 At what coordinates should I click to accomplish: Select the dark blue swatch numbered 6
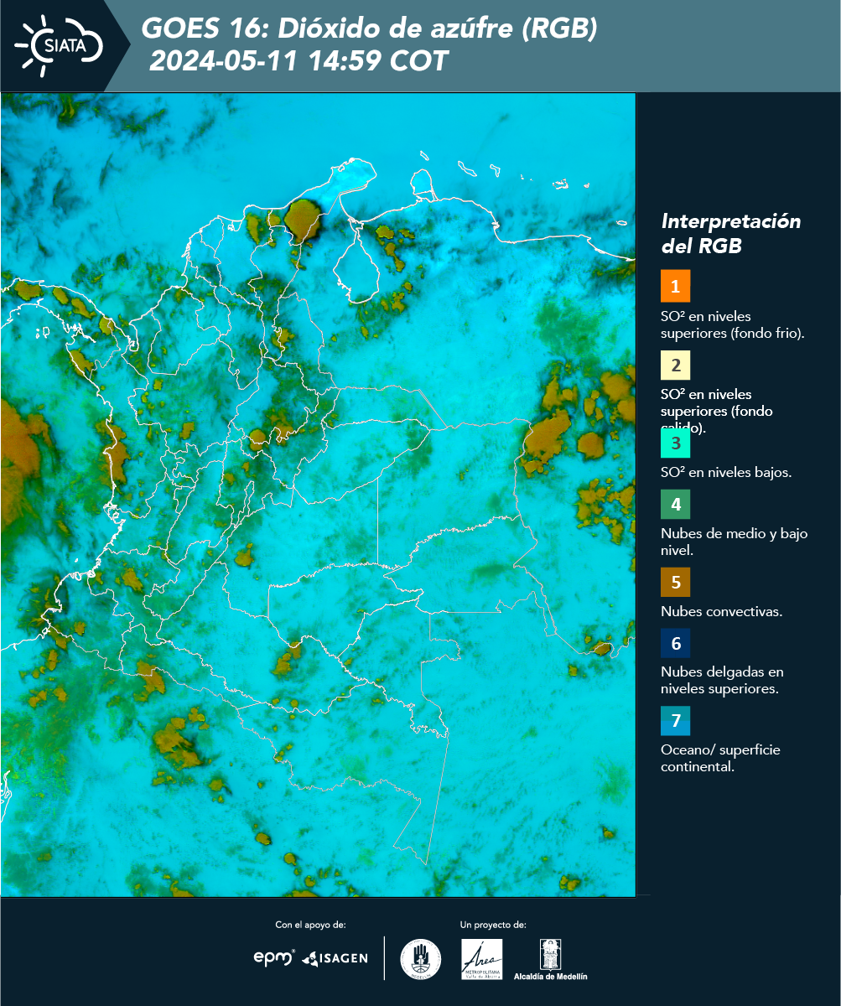[675, 644]
